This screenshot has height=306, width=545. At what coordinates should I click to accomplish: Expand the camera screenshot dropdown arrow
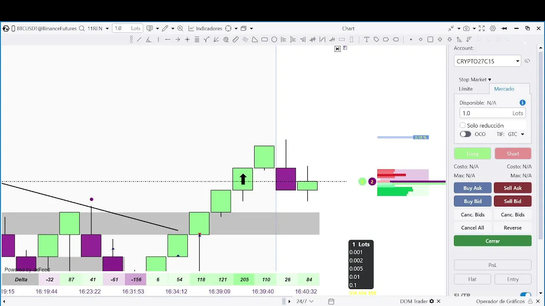(474, 28)
